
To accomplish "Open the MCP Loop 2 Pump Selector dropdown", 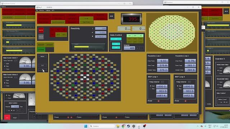I will (x=189, y=82).
